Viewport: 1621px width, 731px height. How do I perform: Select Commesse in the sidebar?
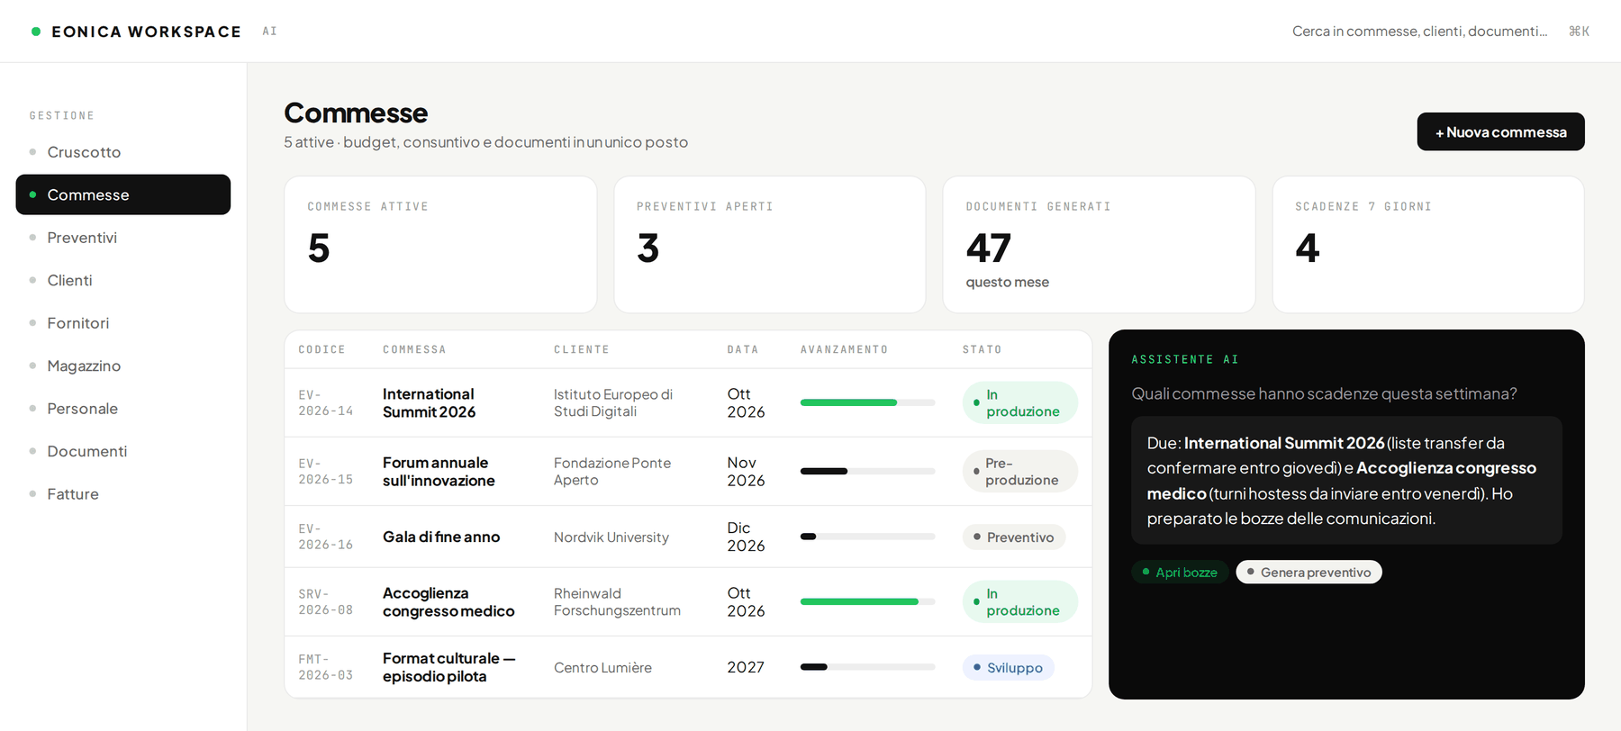[123, 194]
